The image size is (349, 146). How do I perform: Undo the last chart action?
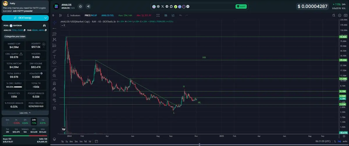[181, 15]
